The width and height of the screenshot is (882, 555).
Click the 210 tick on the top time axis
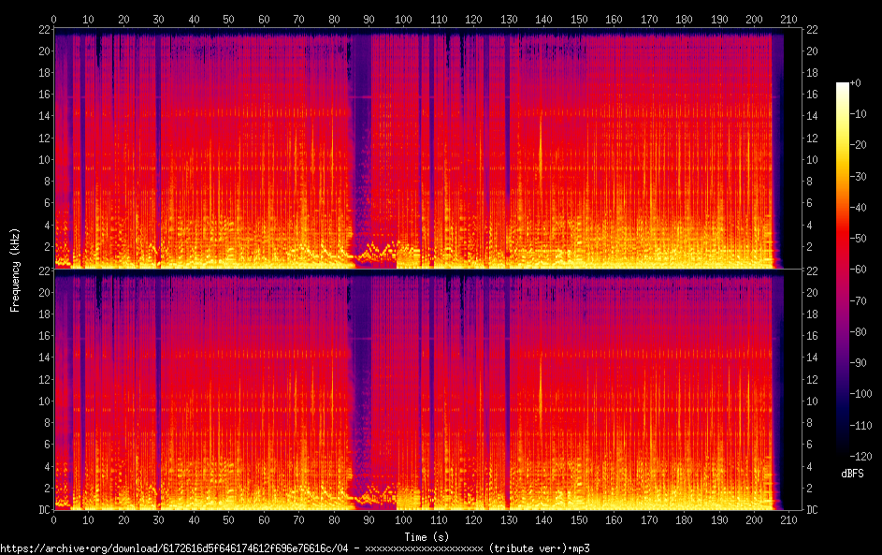788,19
